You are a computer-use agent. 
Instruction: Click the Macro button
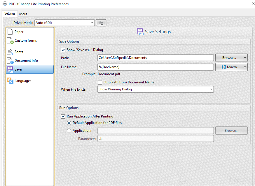(x=229, y=67)
